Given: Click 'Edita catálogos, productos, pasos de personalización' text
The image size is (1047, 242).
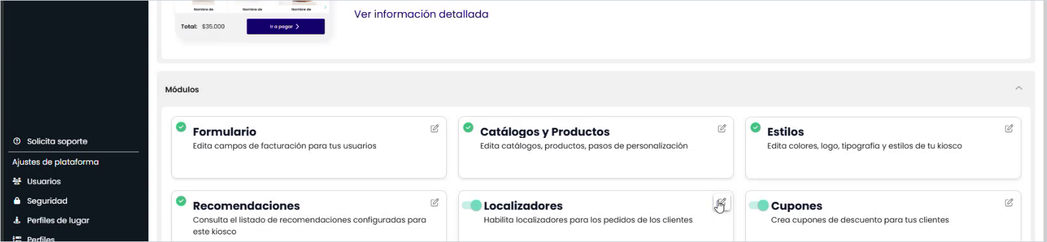Looking at the screenshot, I should coord(584,146).
